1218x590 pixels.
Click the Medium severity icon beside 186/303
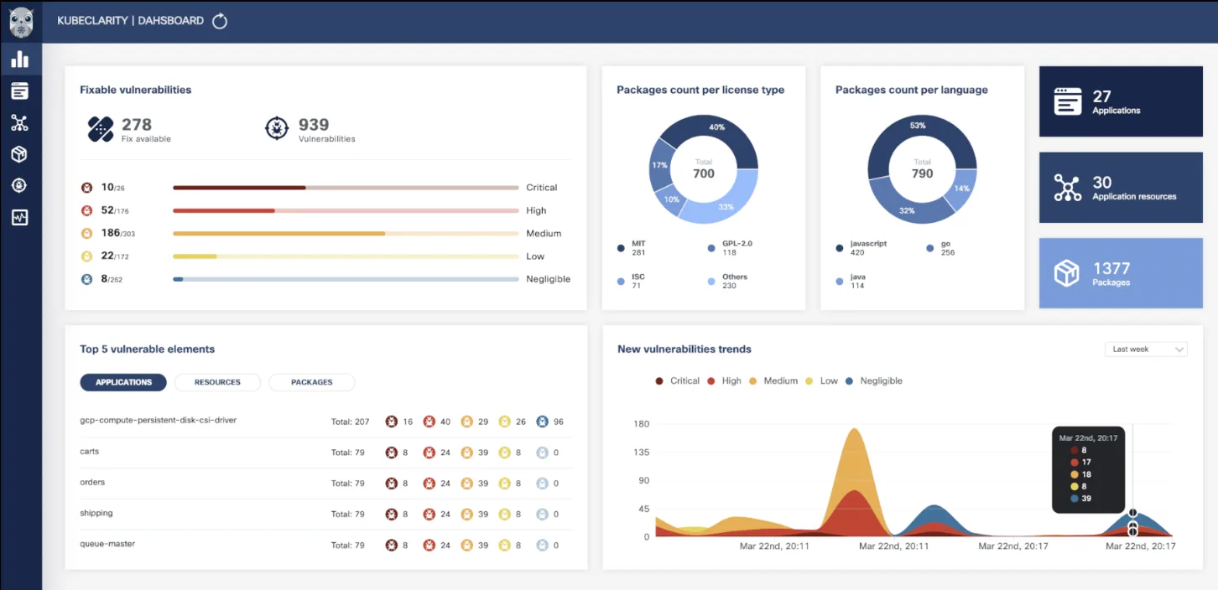click(86, 233)
